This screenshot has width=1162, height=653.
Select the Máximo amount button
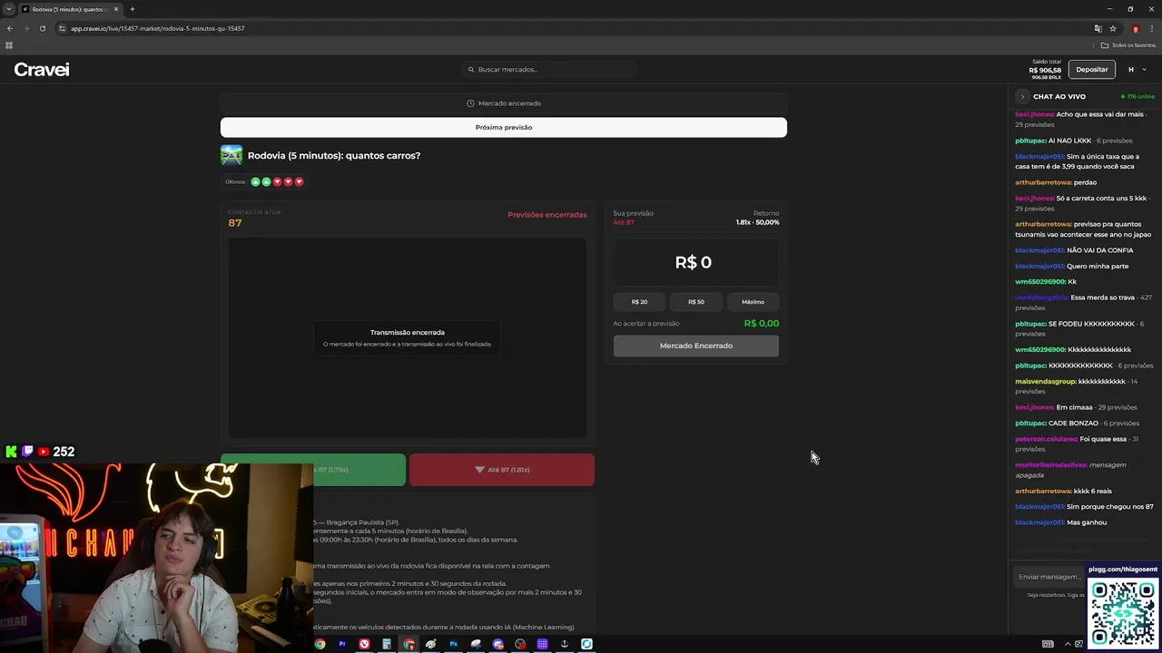point(753,302)
